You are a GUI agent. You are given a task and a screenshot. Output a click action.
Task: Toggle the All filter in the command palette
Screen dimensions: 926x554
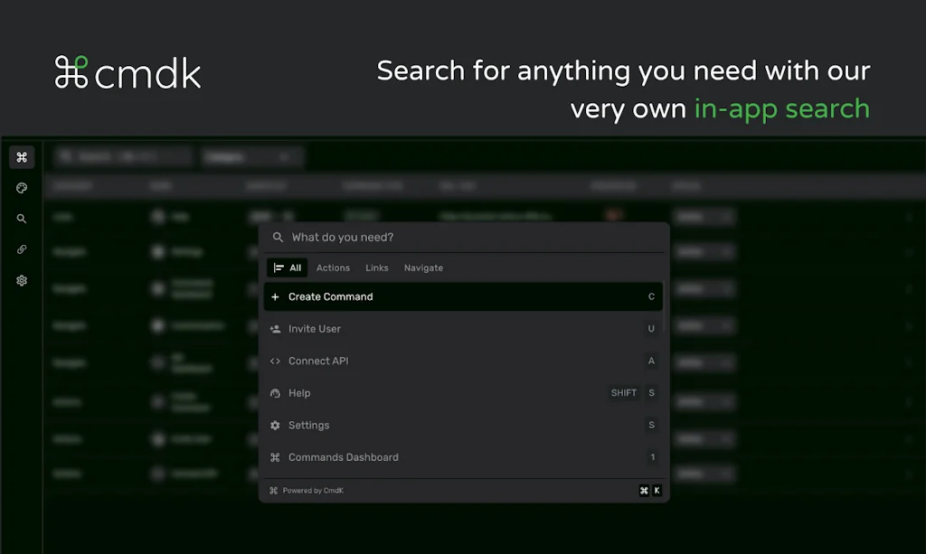click(287, 268)
